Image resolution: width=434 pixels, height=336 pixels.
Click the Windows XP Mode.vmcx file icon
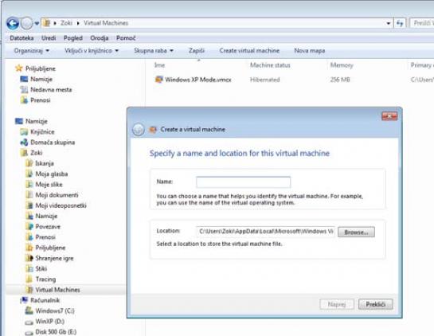(159, 80)
